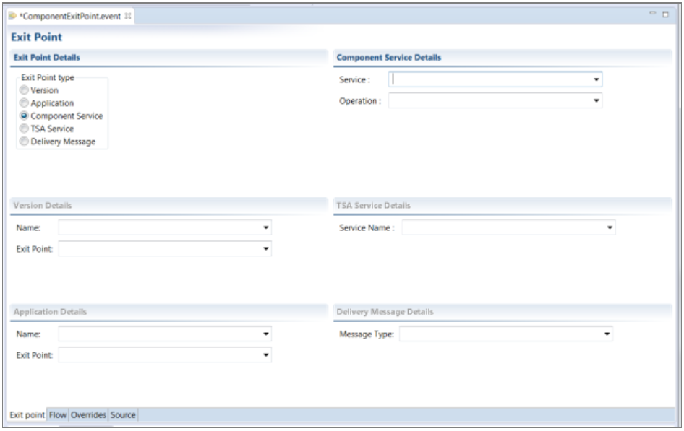Choose the Component Service radio option
Viewport: 684px width, 431px height.
click(25, 116)
